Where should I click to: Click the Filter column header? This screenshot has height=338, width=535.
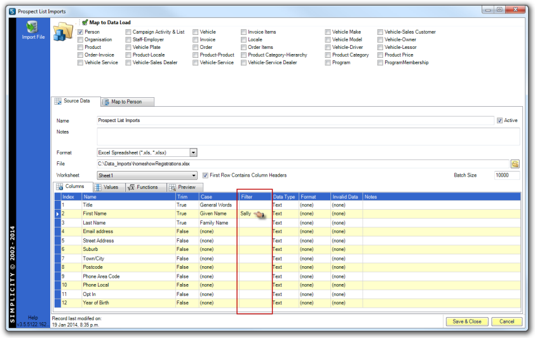click(255, 197)
